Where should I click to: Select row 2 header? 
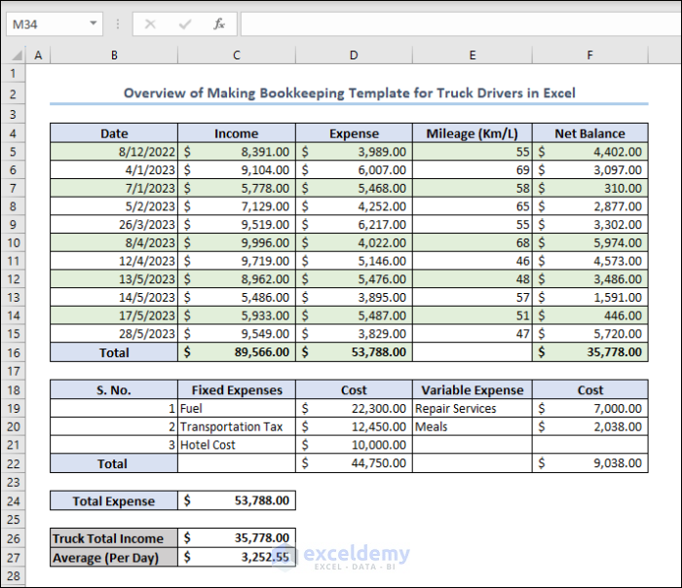pos(13,93)
